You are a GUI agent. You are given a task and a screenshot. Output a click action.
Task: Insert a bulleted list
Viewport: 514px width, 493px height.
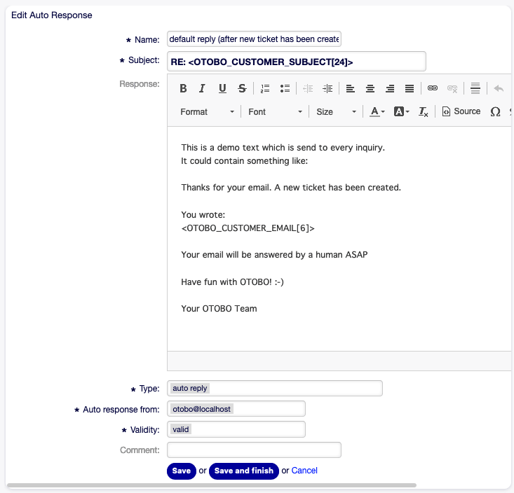point(285,88)
